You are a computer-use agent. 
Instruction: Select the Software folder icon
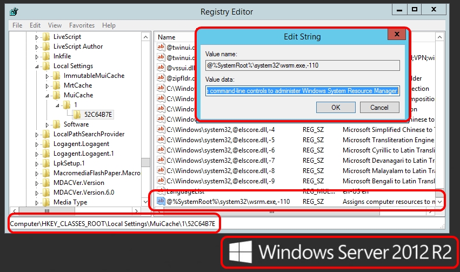tap(57, 124)
